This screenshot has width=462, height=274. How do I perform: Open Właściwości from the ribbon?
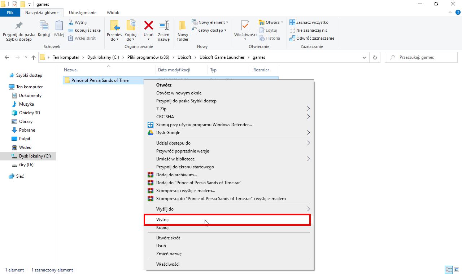[x=245, y=30]
